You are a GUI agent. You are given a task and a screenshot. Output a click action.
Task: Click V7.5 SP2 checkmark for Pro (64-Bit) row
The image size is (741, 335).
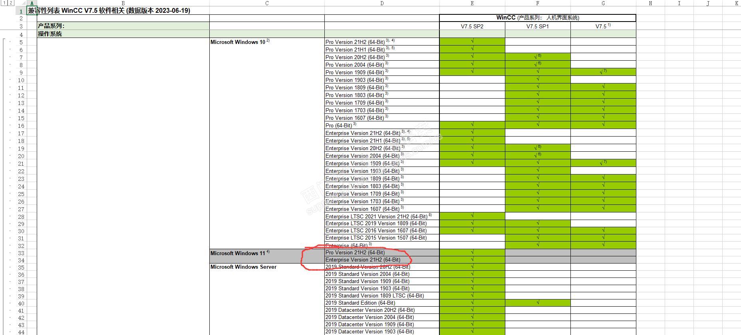tap(472, 125)
